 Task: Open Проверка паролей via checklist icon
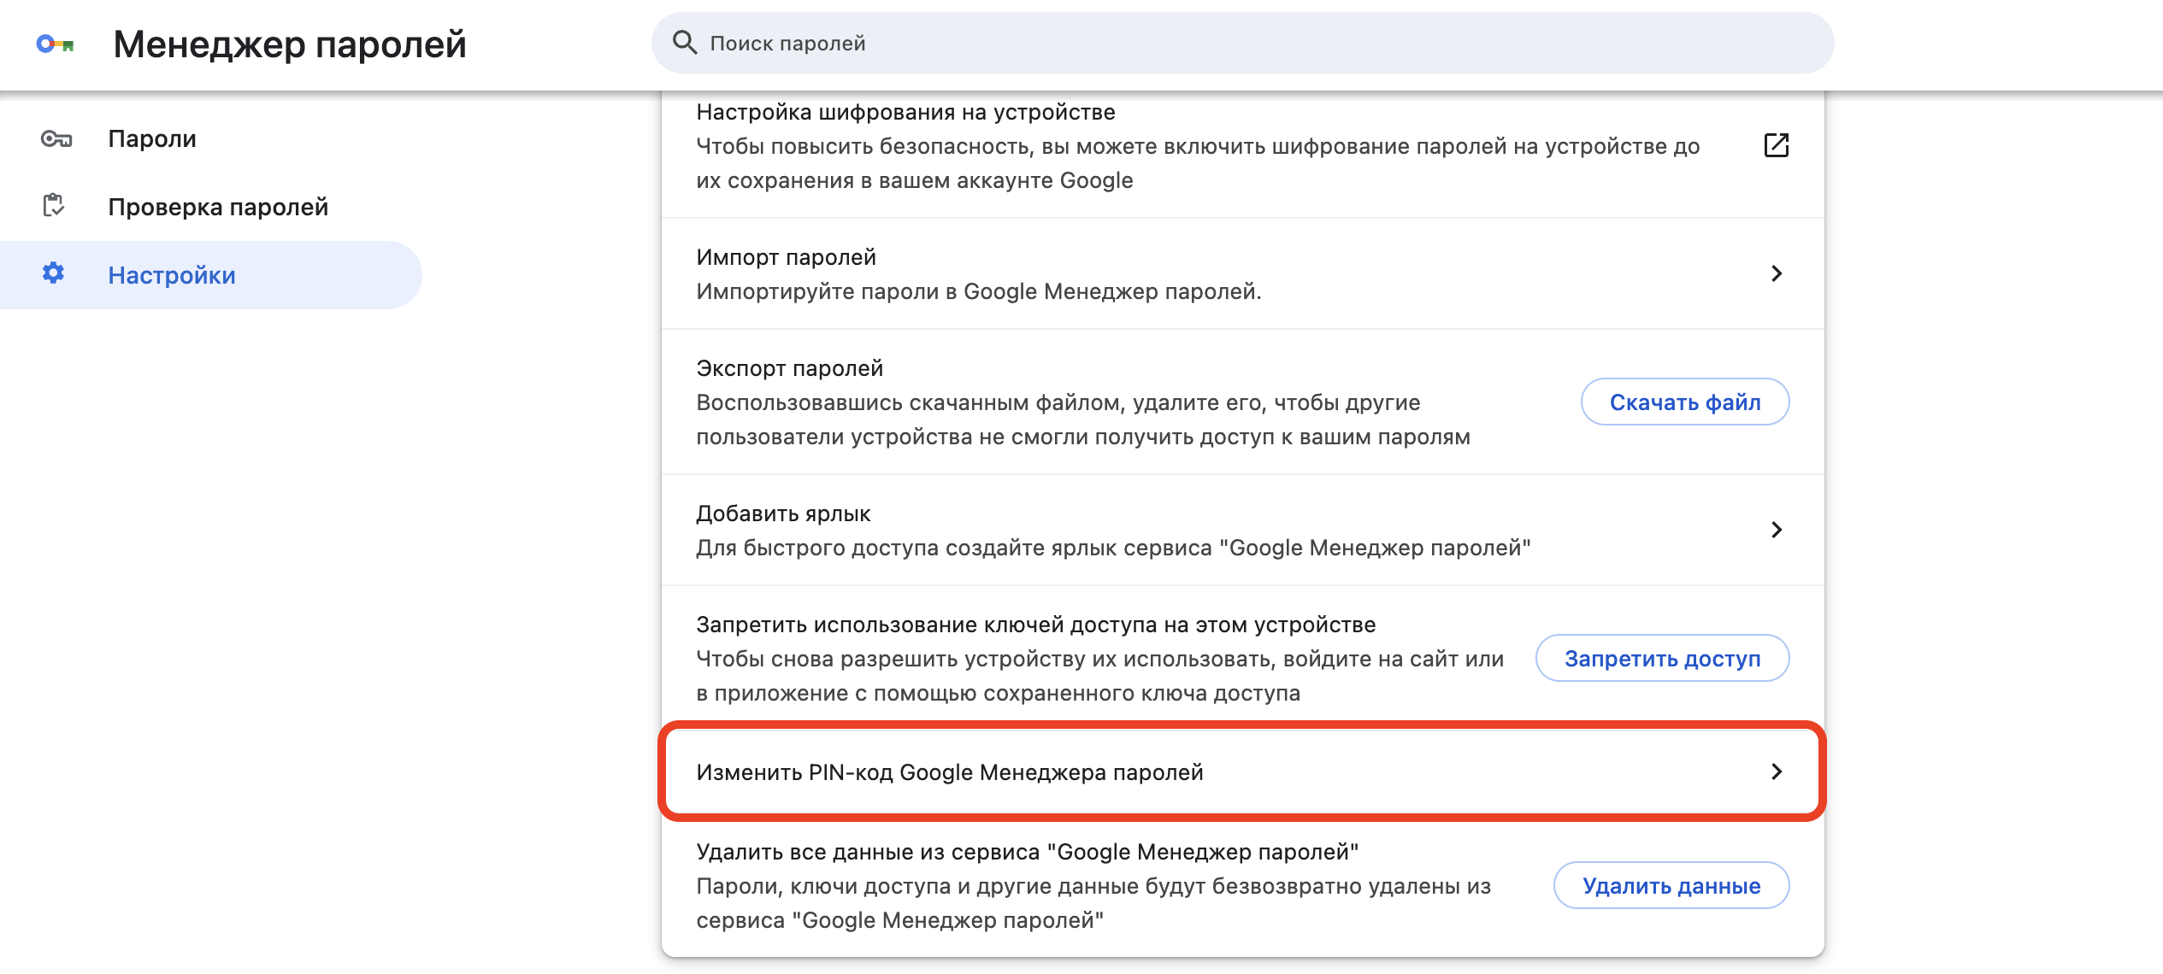[x=53, y=206]
